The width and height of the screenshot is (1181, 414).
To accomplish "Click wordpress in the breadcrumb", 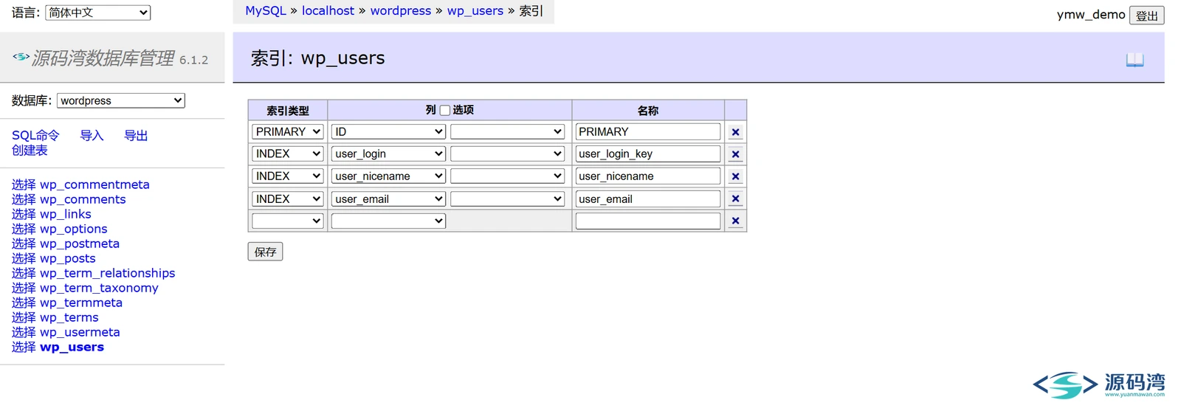I will pos(401,11).
